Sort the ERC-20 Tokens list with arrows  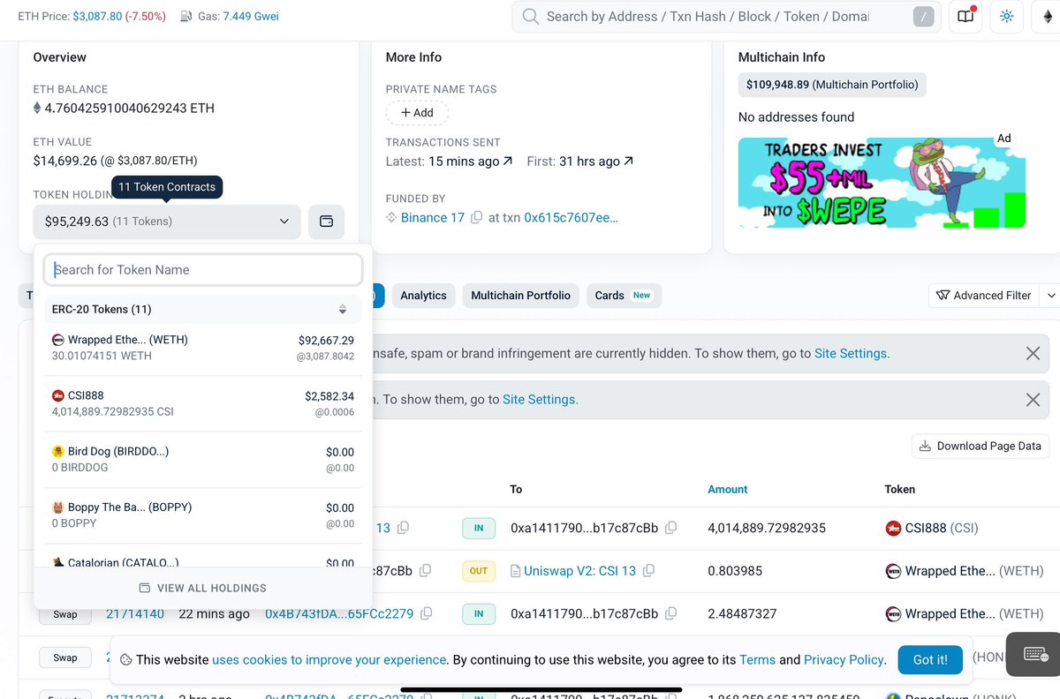tap(343, 310)
